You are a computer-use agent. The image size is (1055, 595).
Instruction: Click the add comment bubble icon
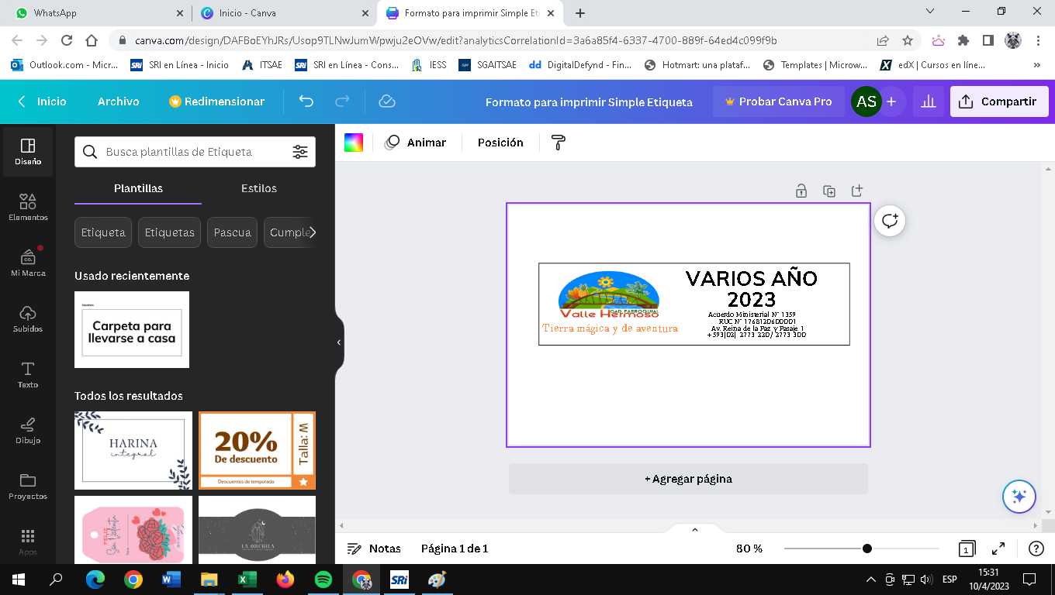pos(890,221)
